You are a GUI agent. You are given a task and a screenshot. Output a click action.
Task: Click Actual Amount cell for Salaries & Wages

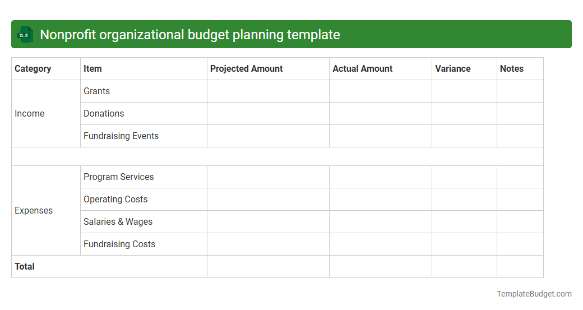point(381,222)
